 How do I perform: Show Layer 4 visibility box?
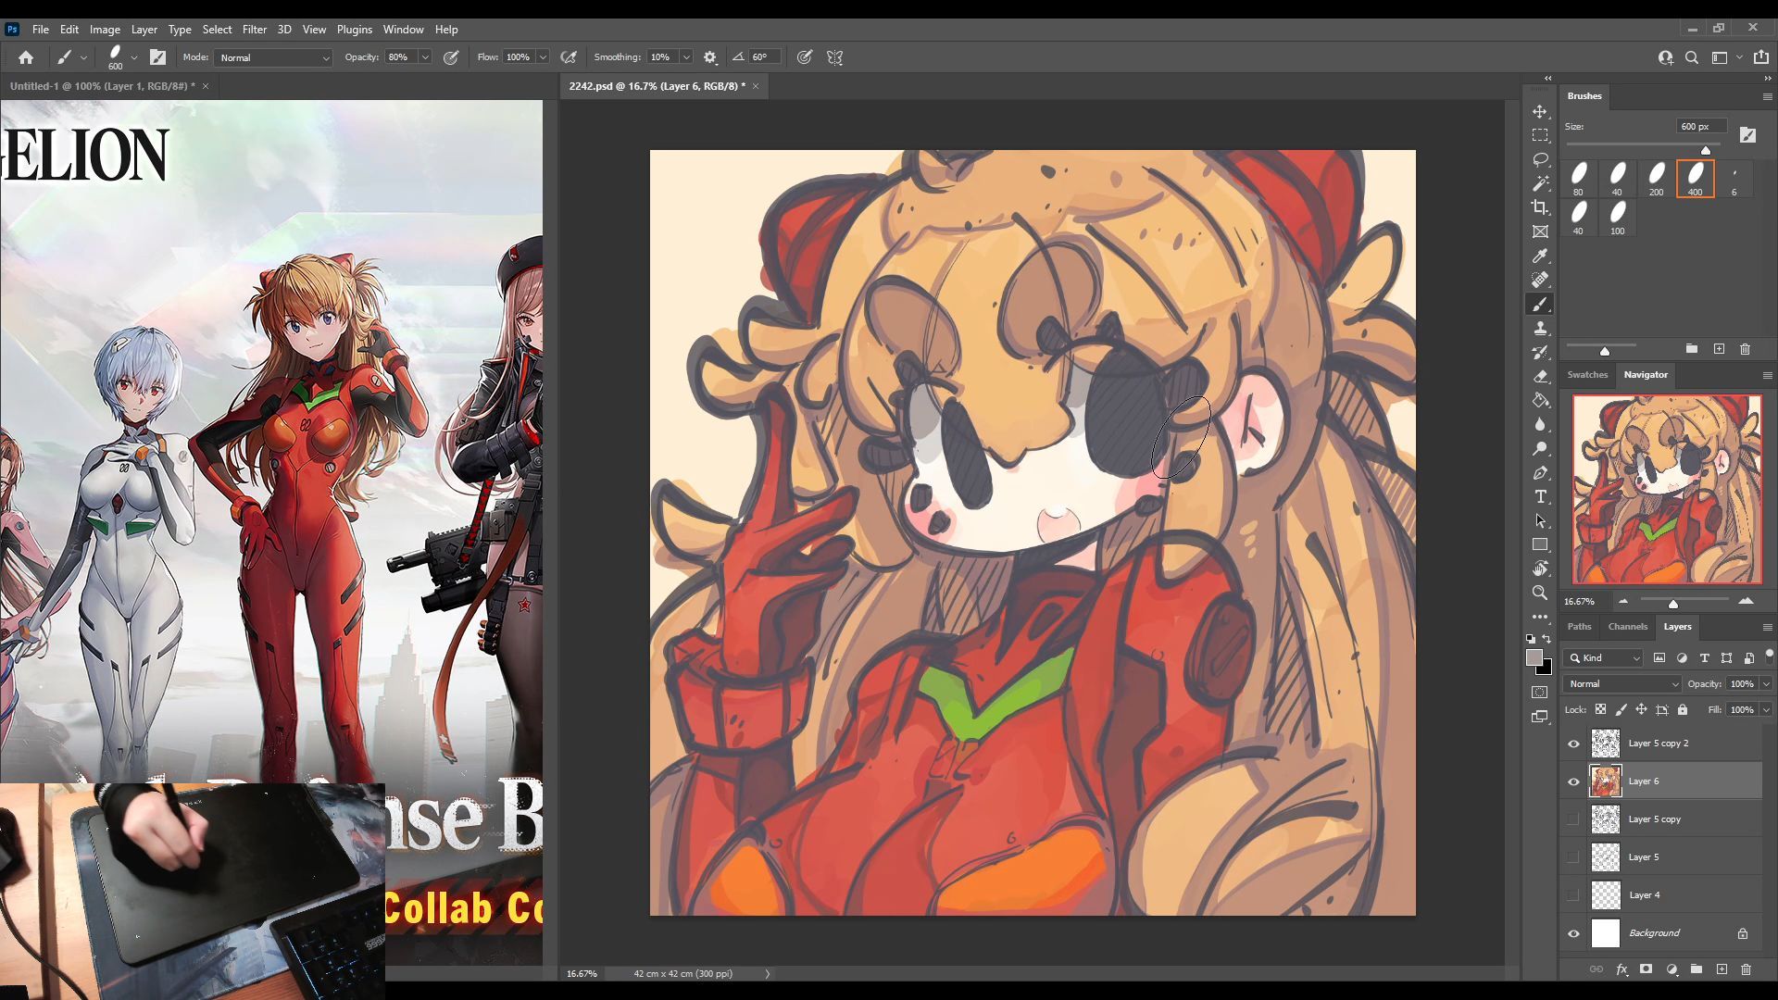[x=1573, y=895]
